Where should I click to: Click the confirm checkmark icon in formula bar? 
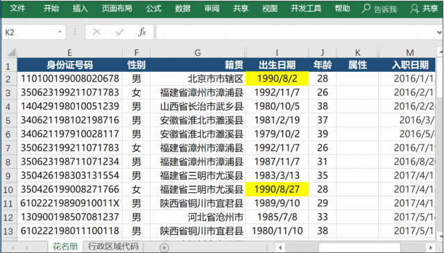coord(119,32)
